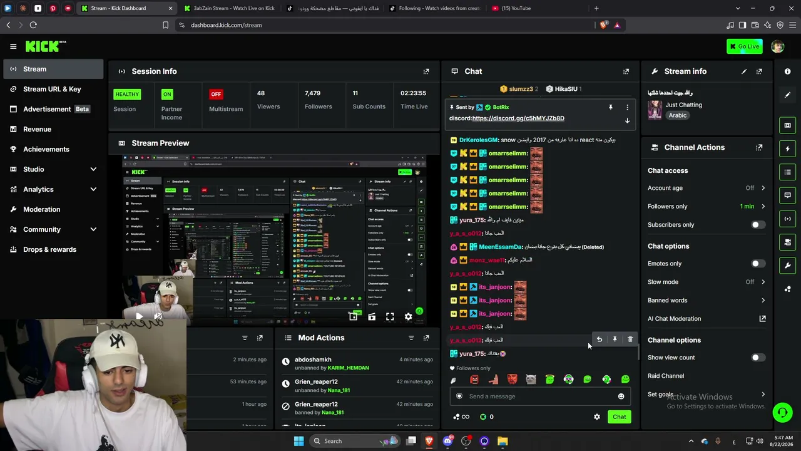This screenshot has width=801, height=451.
Task: Expand the Analytics sidebar section
Action: pyautogui.click(x=93, y=189)
